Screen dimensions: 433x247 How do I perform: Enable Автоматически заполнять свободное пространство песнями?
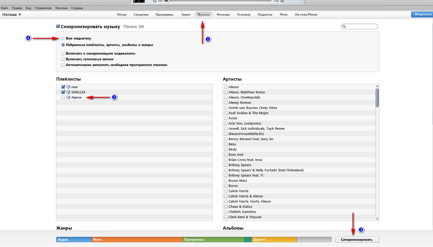point(63,65)
